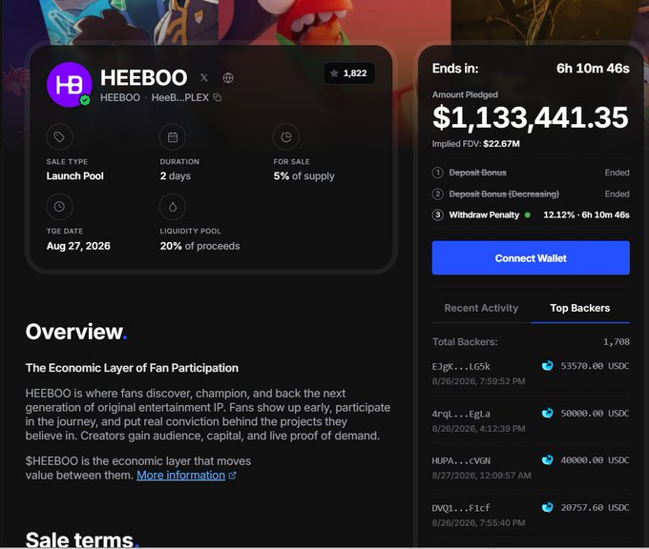
Task: Click the Withdraw Penalty 12.12% value
Action: [x=558, y=215]
